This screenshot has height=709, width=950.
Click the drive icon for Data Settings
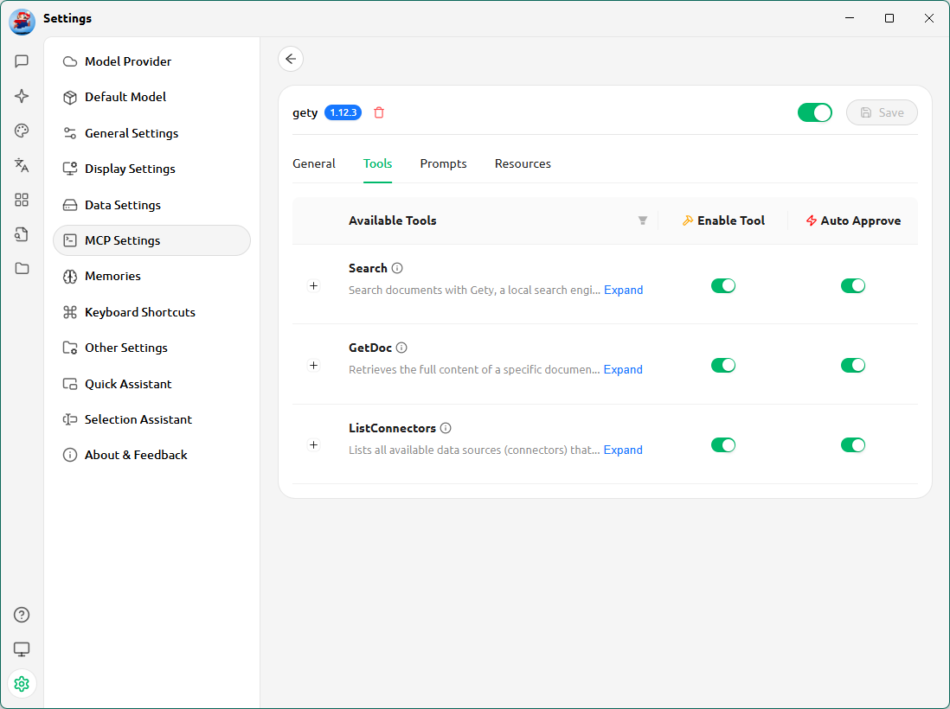point(70,205)
